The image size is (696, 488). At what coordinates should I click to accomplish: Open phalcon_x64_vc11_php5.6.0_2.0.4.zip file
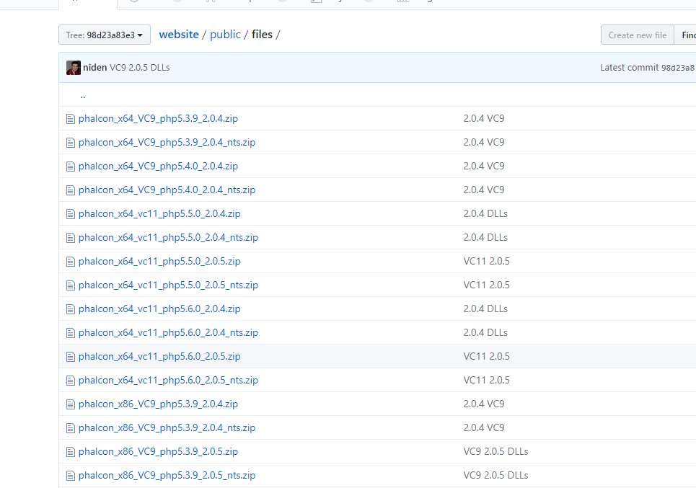pyautogui.click(x=159, y=309)
